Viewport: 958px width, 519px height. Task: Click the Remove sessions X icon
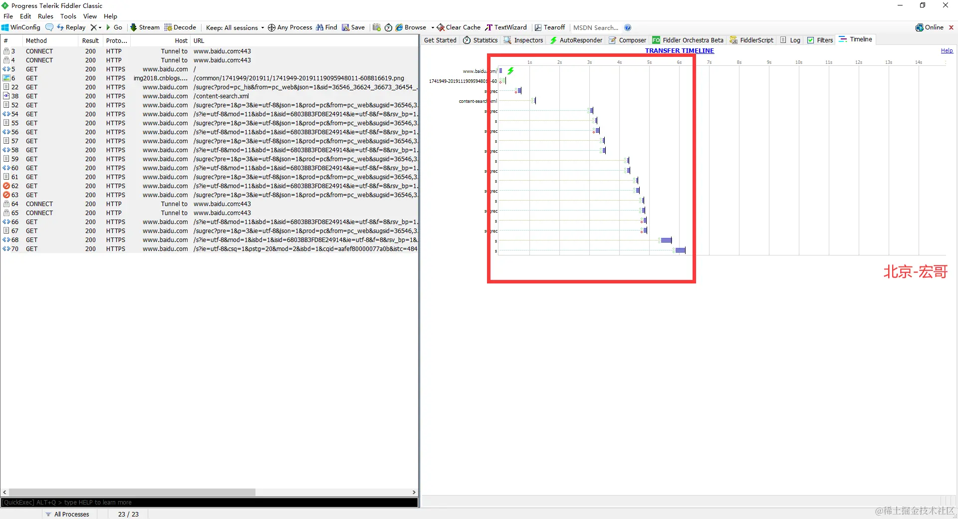tap(93, 27)
